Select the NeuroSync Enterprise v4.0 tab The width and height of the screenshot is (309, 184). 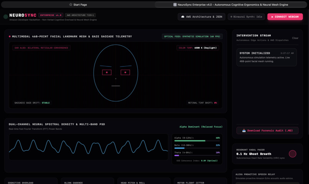coord(230,5)
